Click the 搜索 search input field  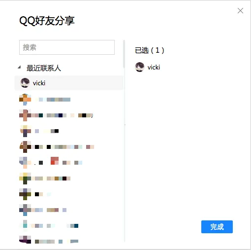[67, 47]
